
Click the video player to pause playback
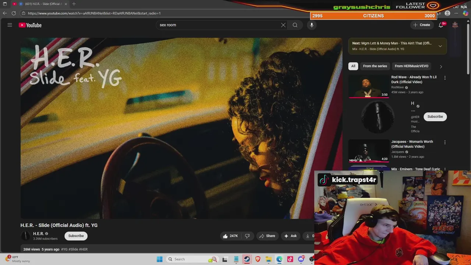coord(181,128)
